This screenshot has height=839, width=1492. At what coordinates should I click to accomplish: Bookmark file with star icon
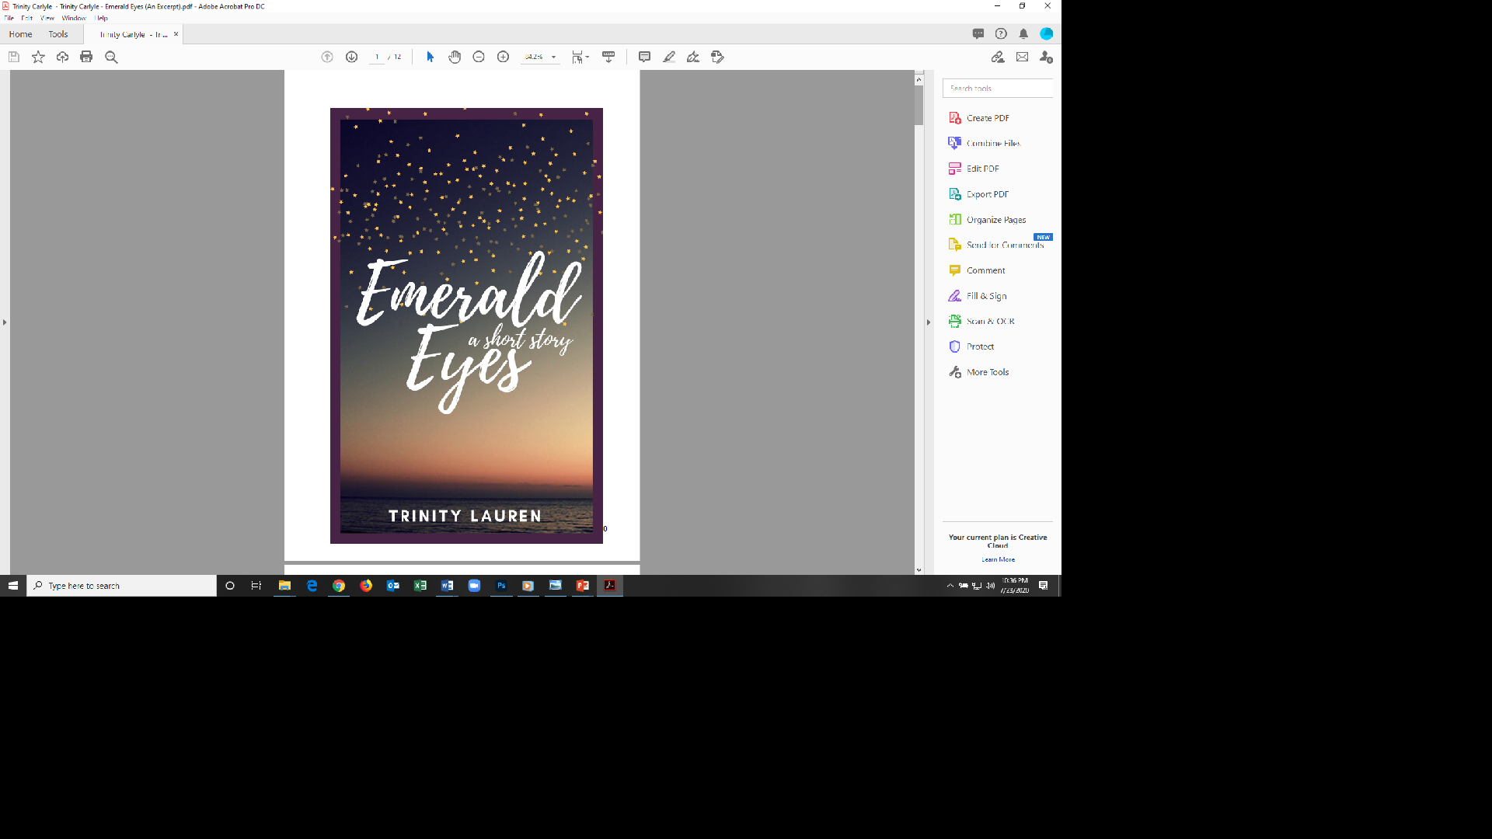38,57
